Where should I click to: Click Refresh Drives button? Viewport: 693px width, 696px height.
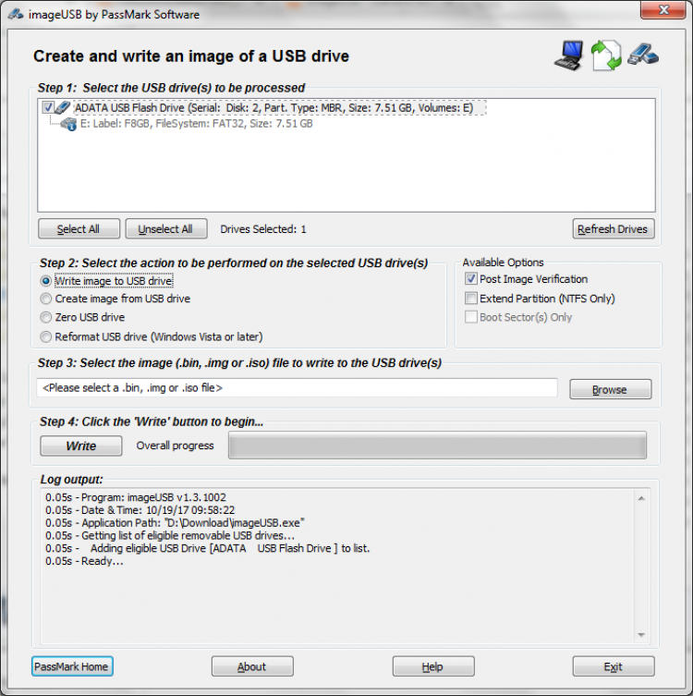coord(614,228)
